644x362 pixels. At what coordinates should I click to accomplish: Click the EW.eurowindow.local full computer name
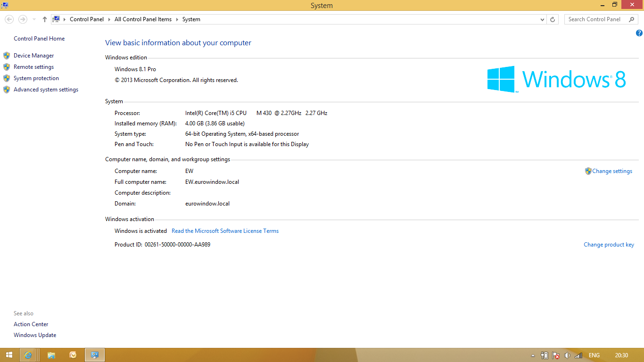coord(212,182)
